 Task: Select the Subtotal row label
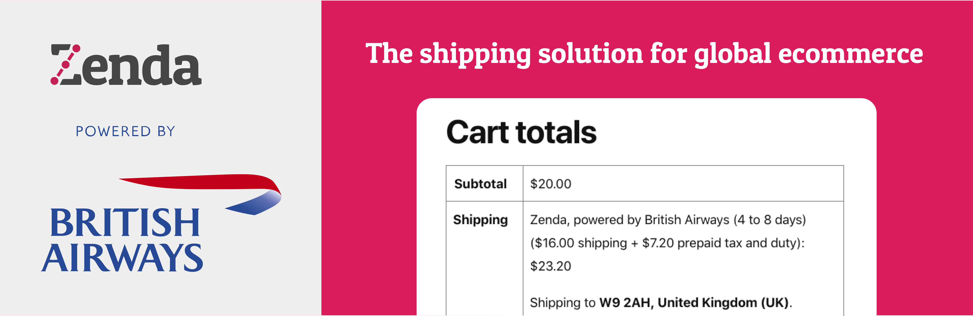click(x=480, y=184)
